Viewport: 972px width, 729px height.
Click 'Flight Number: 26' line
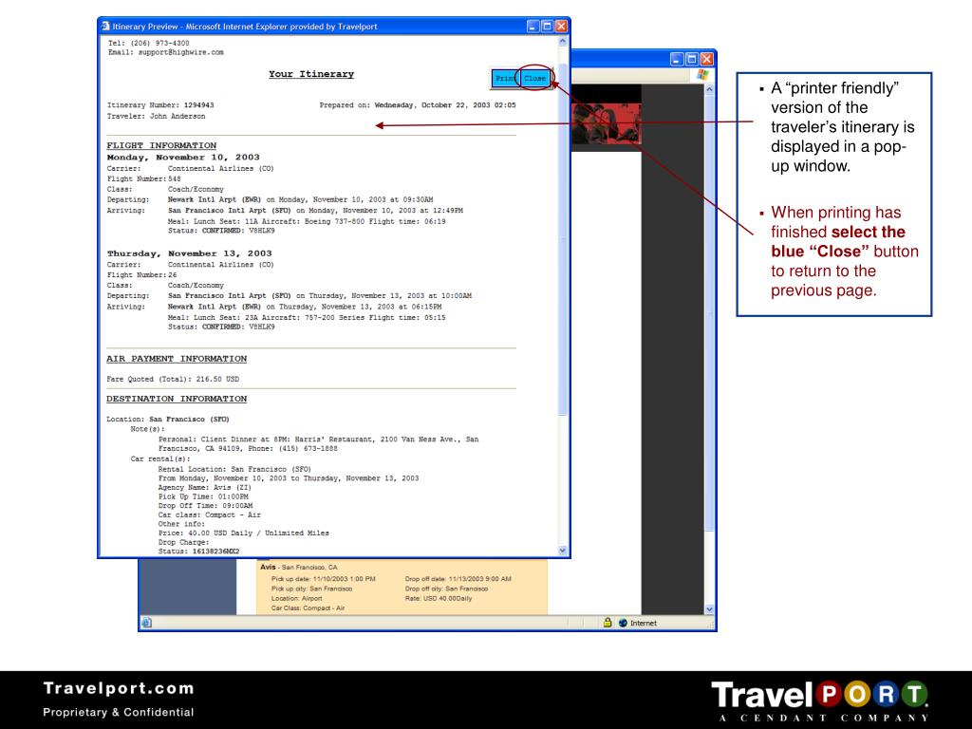tap(142, 274)
